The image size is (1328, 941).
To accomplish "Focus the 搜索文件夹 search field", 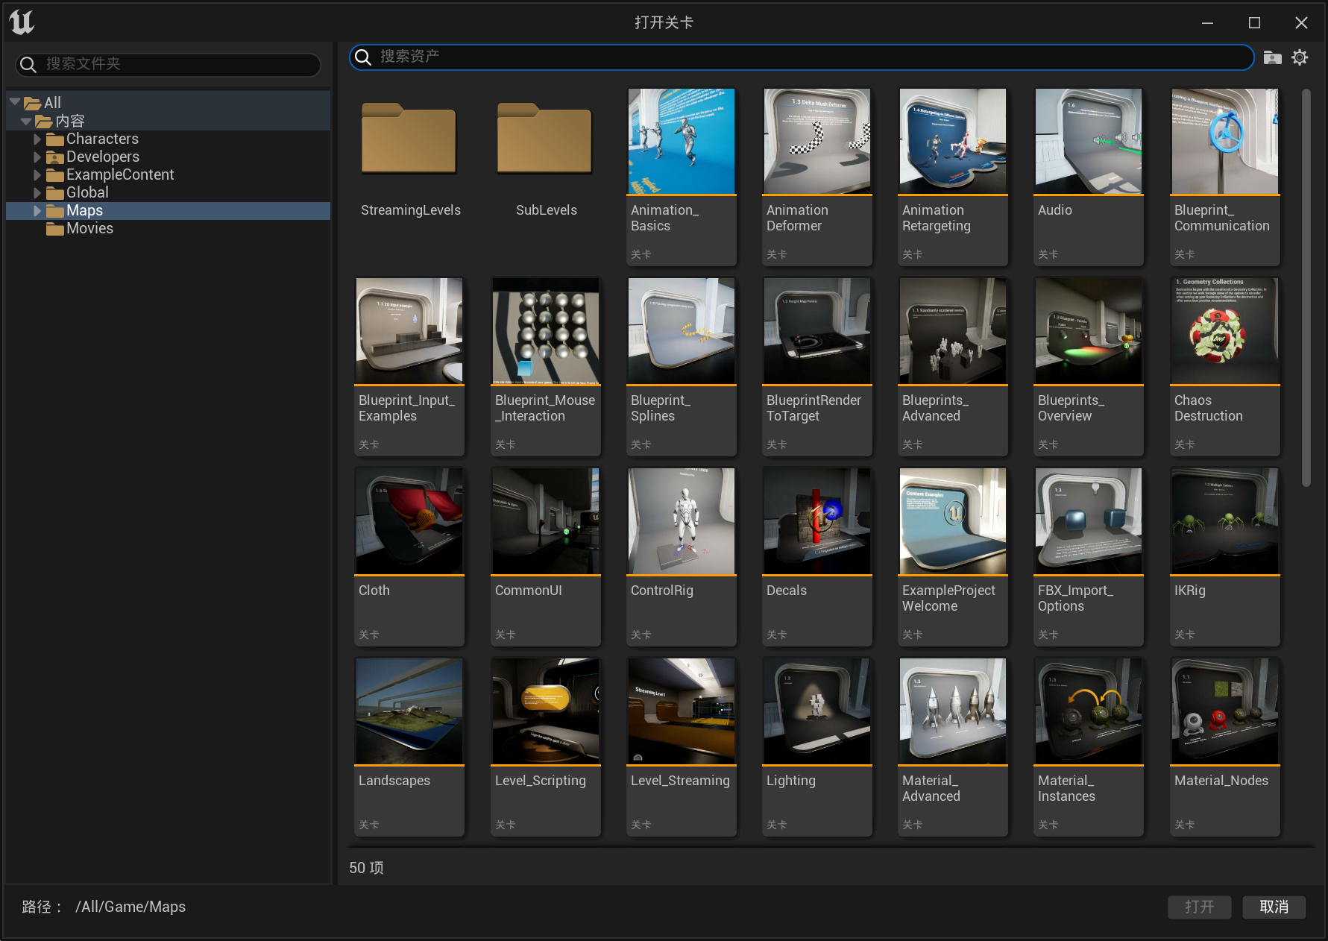I will 169,65.
